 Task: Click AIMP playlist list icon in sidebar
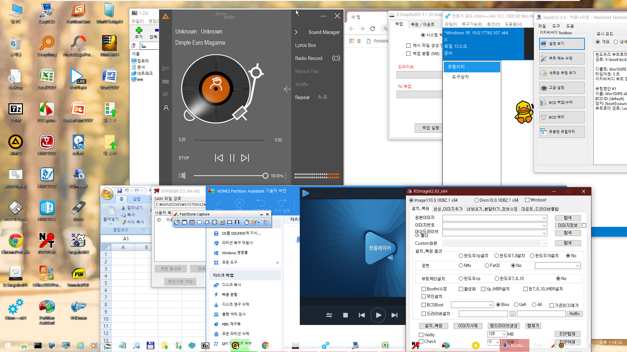pos(166,68)
